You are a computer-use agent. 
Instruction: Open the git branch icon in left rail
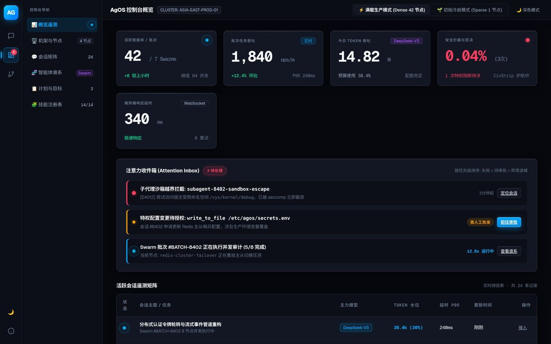click(11, 74)
